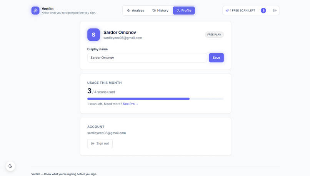Viewport: 310px width, 176px height.
Task: Click the scans usage progress bar
Action: click(155, 99)
